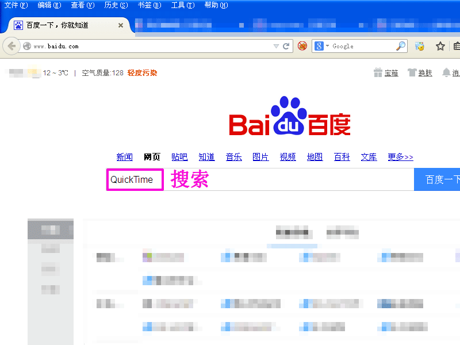Click the browser back arrow button
The image size is (460, 345).
11,46
